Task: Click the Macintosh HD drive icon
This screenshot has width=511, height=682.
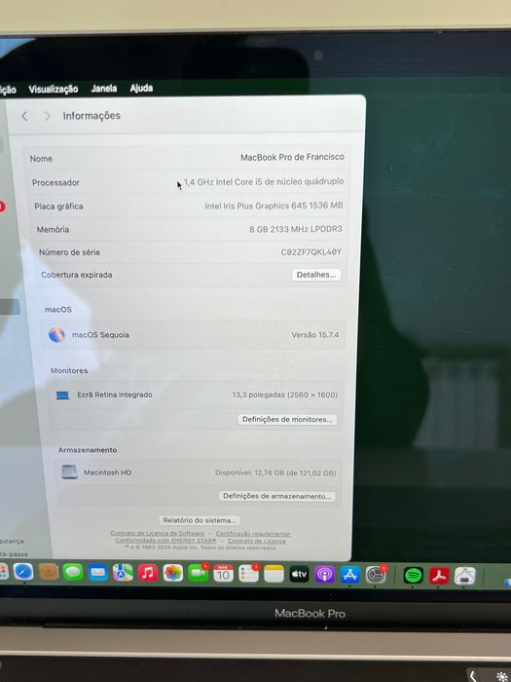Action: (69, 472)
